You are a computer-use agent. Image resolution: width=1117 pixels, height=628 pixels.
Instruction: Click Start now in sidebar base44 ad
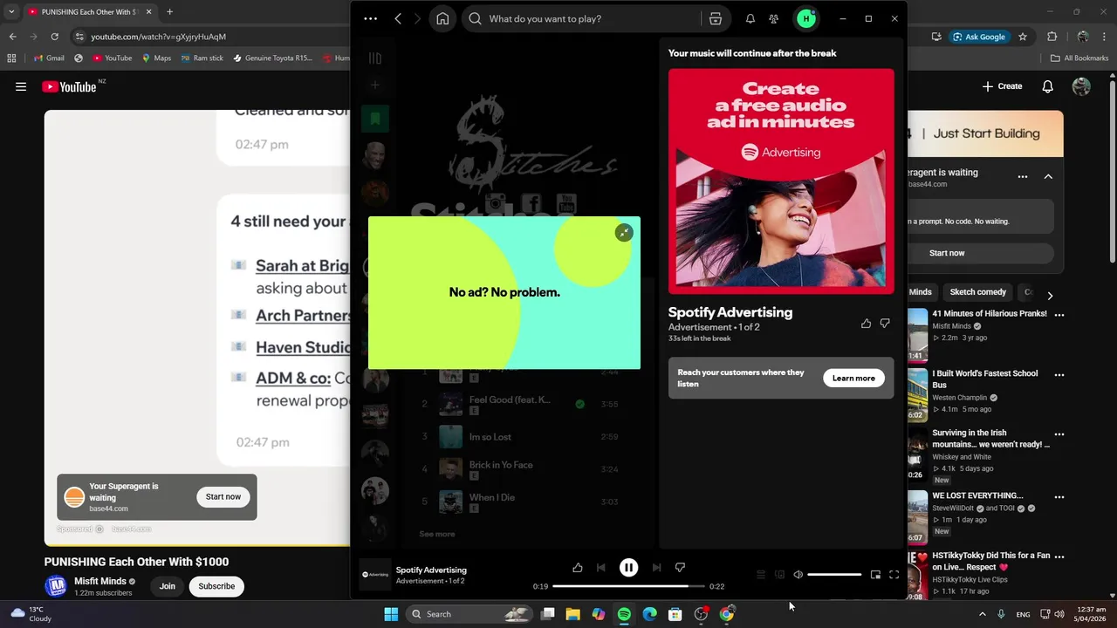pyautogui.click(x=947, y=253)
